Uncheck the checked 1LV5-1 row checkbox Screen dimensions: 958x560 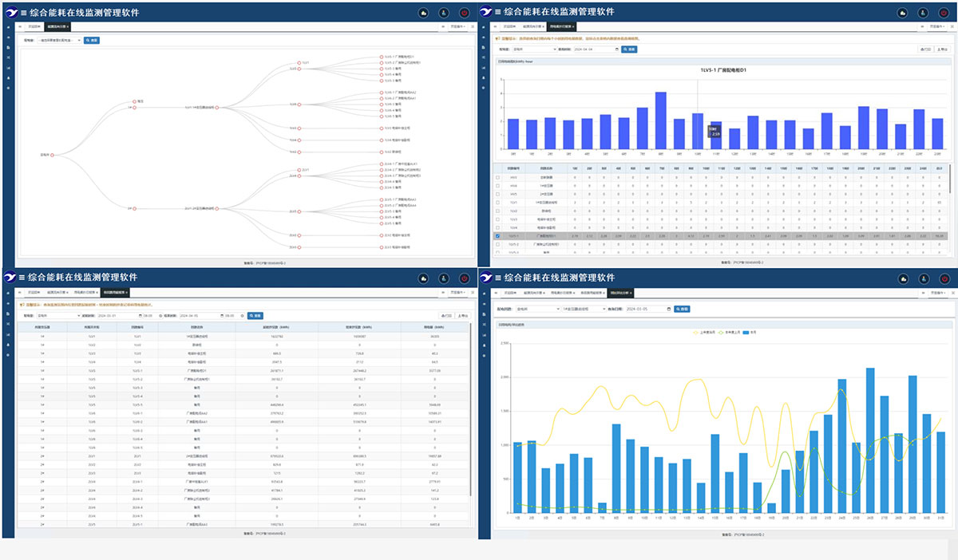(499, 236)
